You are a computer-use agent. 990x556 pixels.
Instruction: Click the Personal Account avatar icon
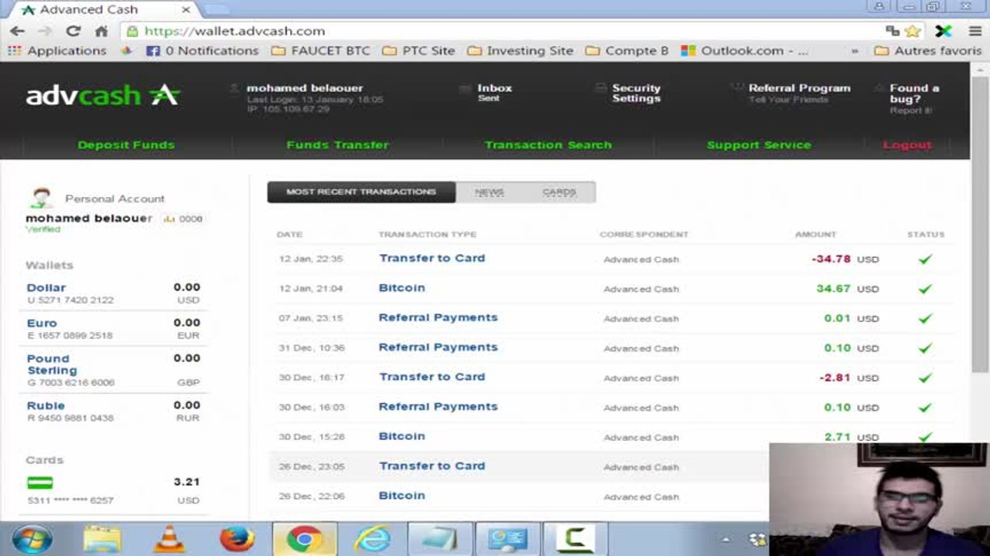41,198
